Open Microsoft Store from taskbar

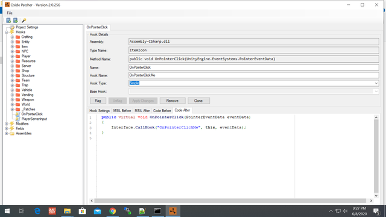point(82,211)
